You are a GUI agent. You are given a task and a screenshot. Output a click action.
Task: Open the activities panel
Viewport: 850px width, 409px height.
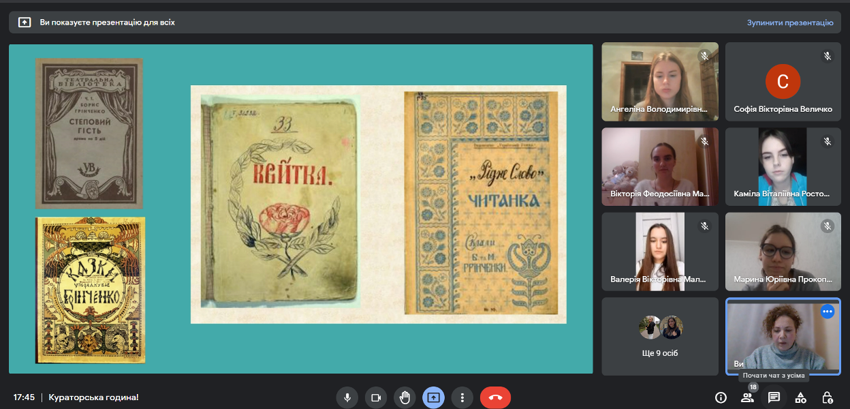pyautogui.click(x=801, y=397)
